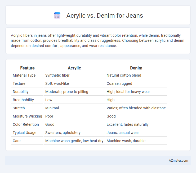196x173 pixels.
Task: Select the "Typical Usage" row label
Action: pos(24,133)
